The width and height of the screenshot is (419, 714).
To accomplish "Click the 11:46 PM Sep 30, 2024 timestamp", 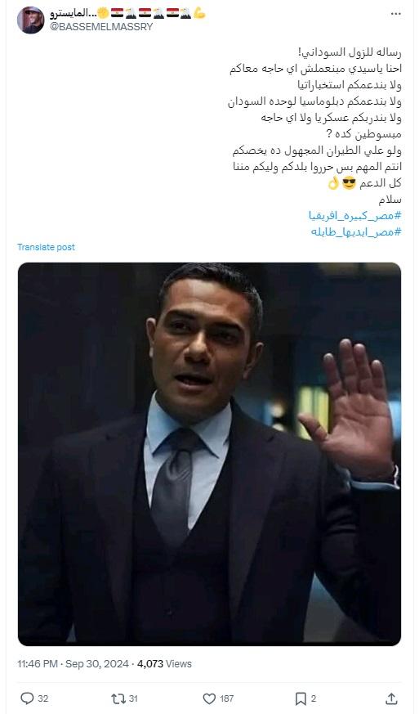I will 73,663.
